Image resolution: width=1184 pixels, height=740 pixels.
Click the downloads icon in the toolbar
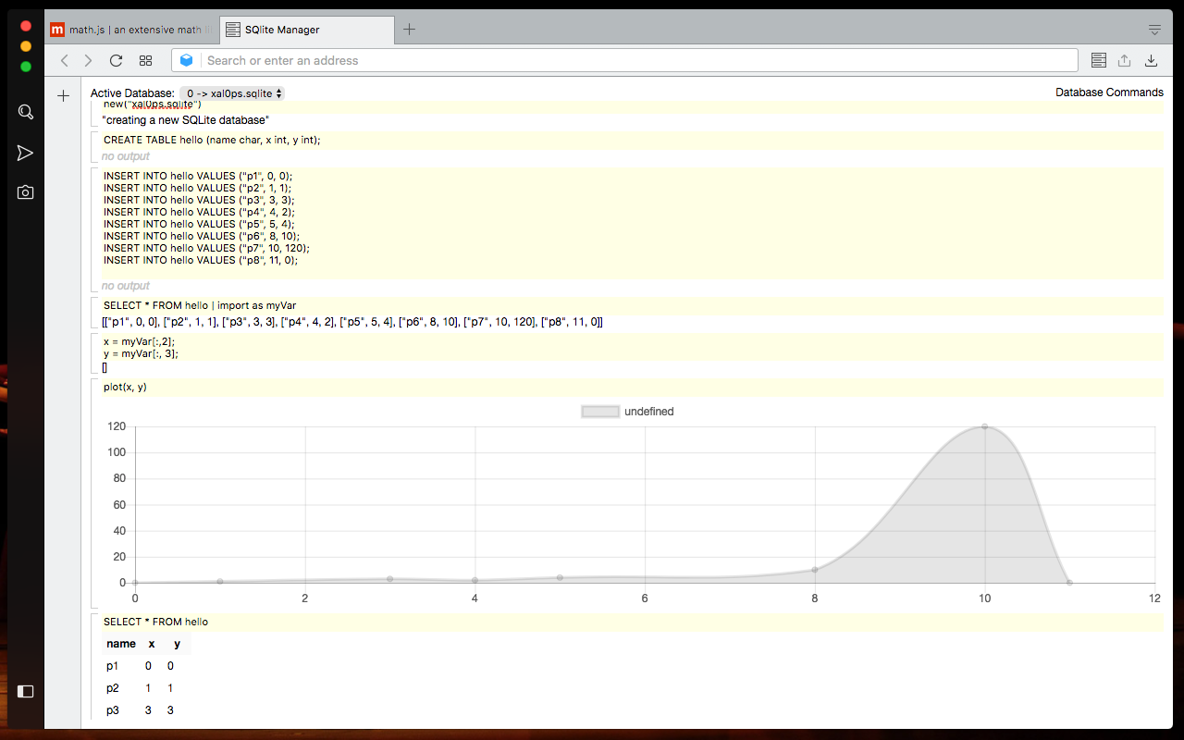click(1151, 59)
